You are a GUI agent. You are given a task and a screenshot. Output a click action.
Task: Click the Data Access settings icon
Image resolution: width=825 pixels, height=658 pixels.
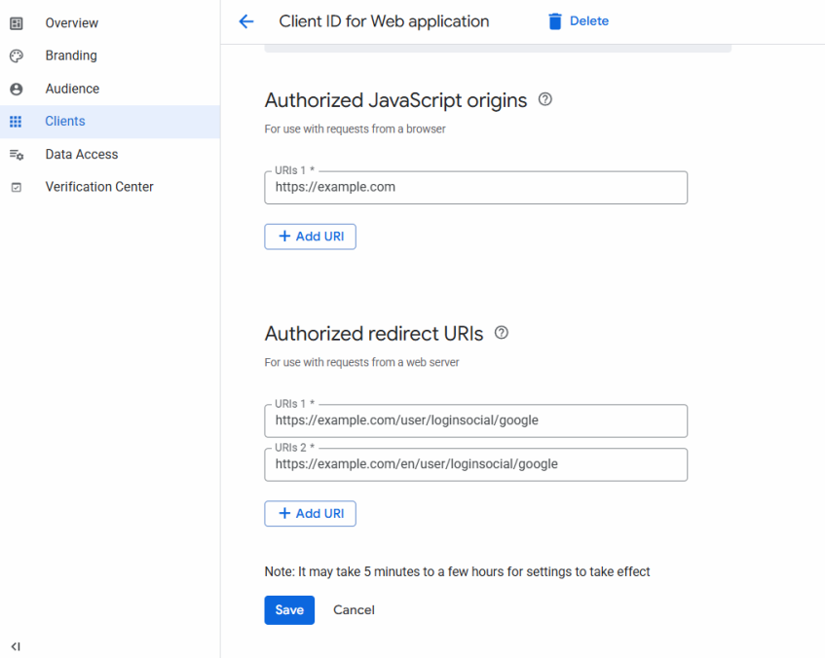(x=16, y=155)
